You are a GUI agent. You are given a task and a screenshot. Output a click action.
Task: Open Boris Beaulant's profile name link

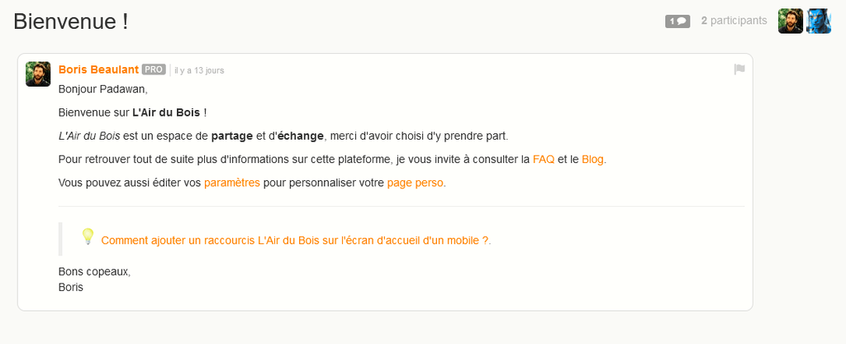(99, 69)
